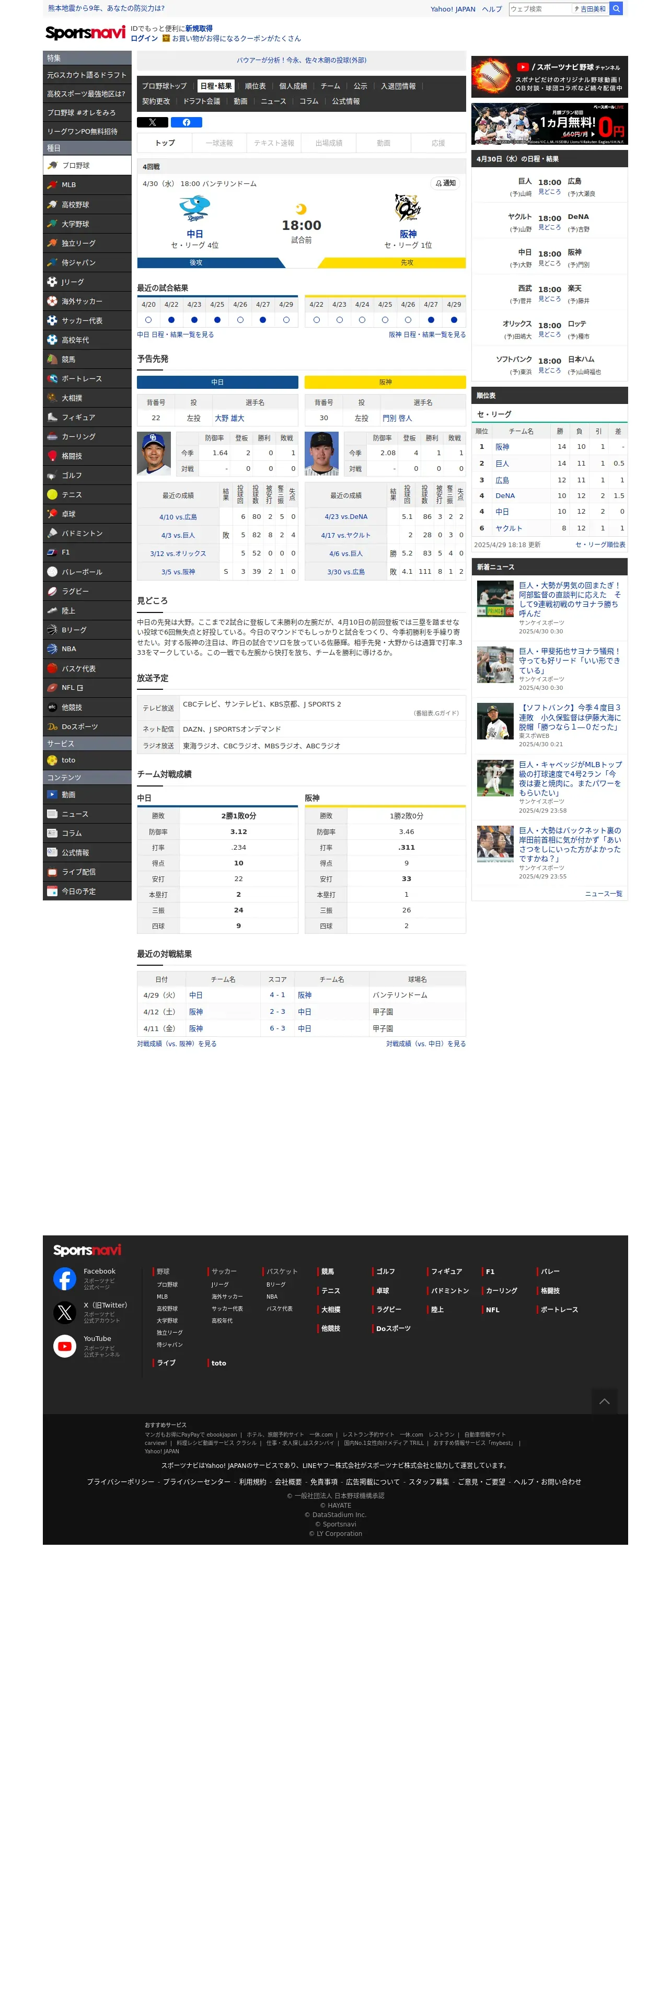This screenshot has height=2013, width=671.
Task: Click the toto icon under サービス
Action: (52, 760)
